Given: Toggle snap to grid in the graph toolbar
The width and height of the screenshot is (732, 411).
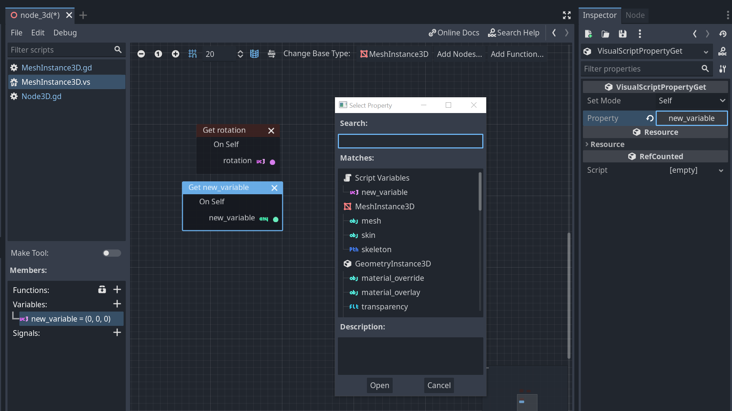Looking at the screenshot, I should [x=192, y=54].
